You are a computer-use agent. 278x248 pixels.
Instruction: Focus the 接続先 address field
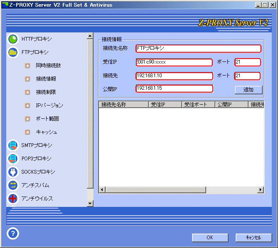(174, 76)
